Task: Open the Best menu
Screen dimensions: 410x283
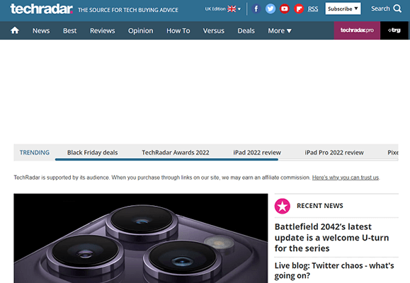Action: tap(70, 31)
